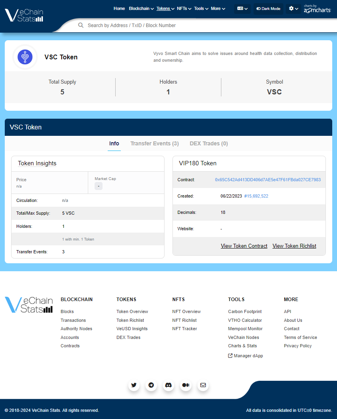Screen dimensions: 337x419
Task: Switch to Transfer Events (3) tab
Action: point(155,143)
